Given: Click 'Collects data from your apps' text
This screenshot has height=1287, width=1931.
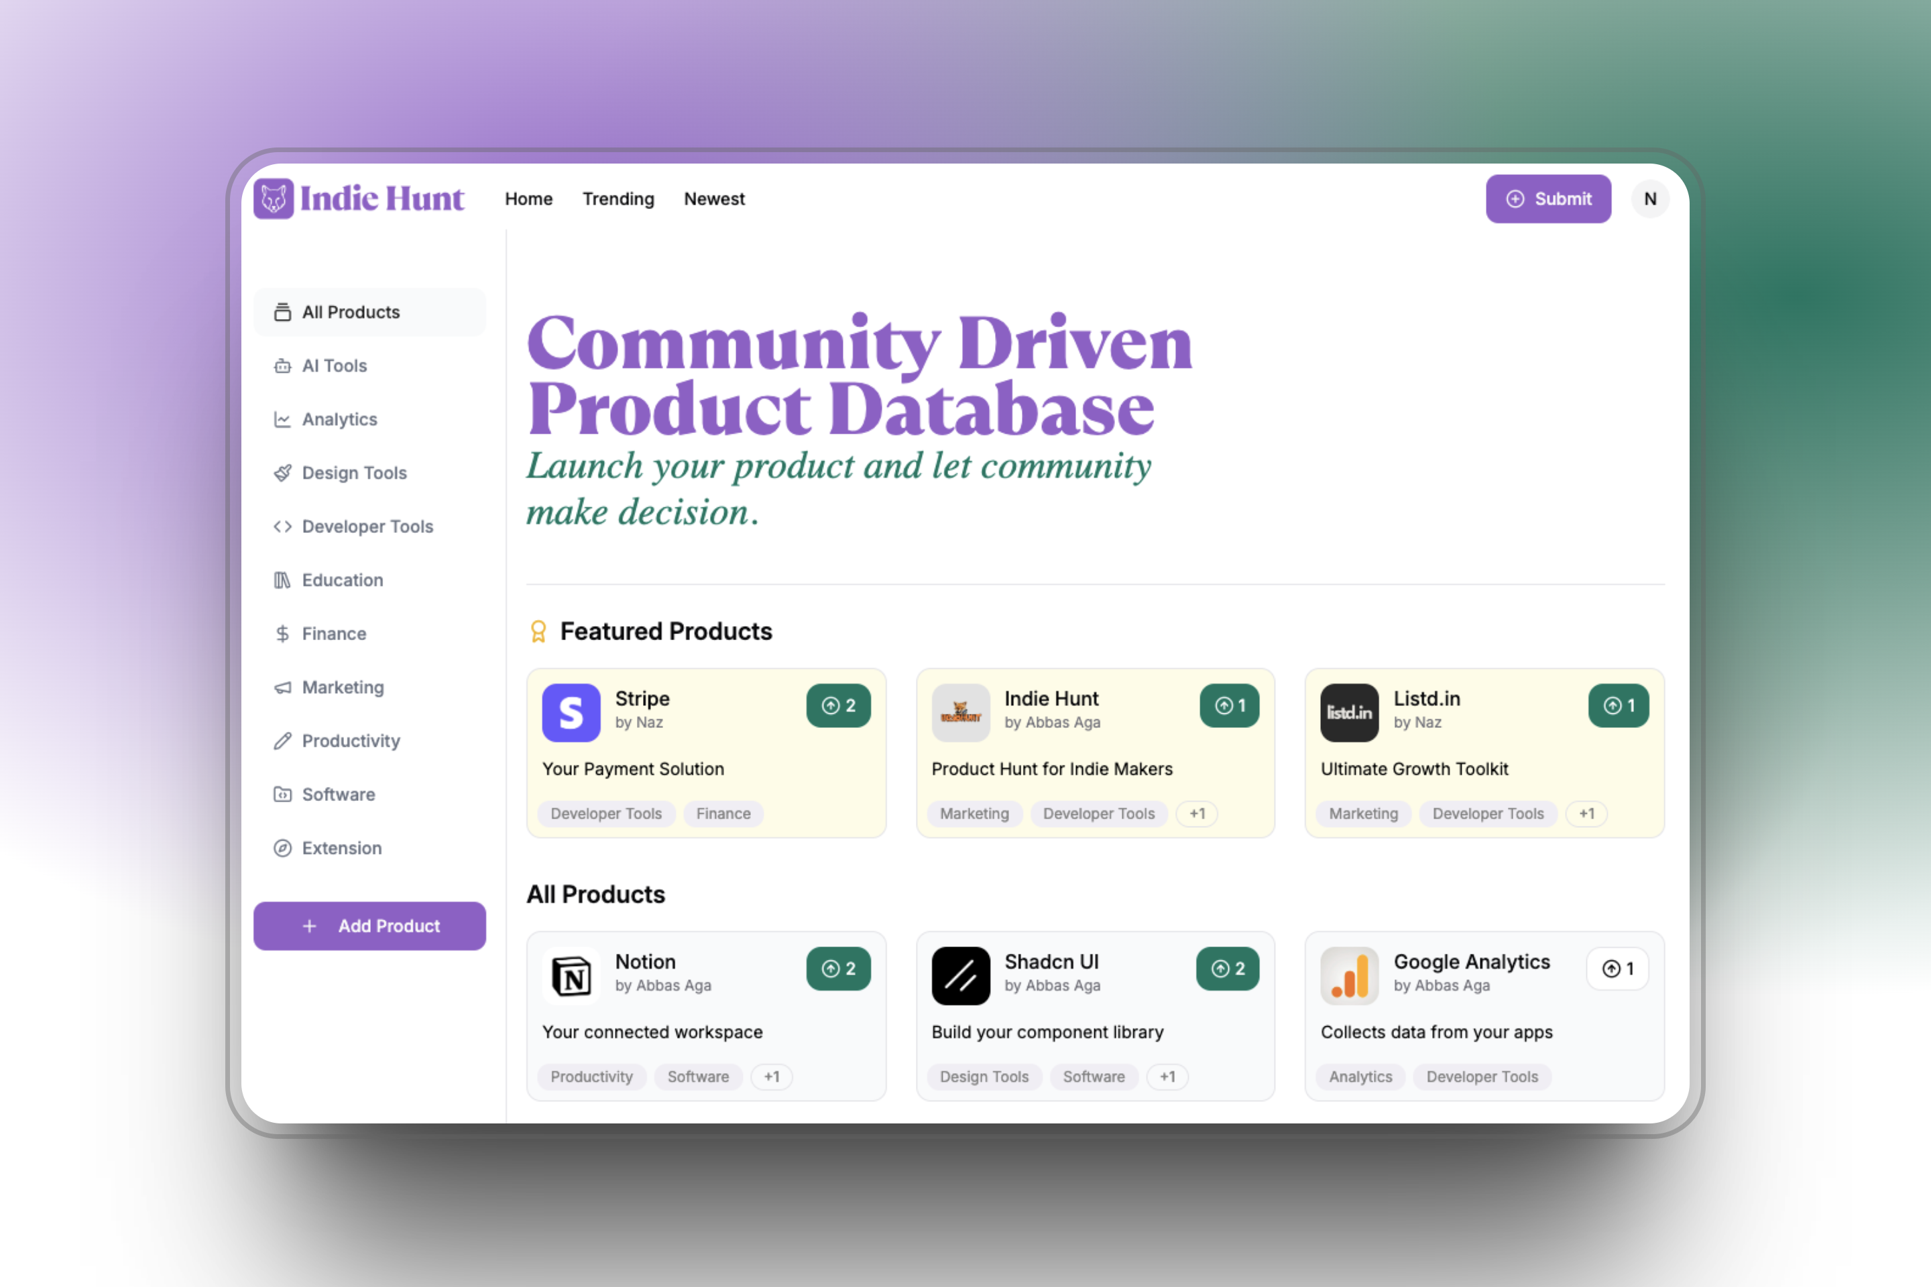Looking at the screenshot, I should pos(1437,1032).
